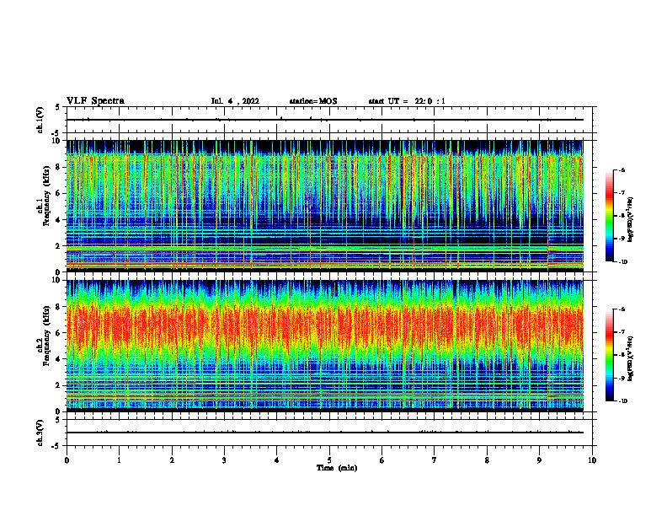Click the "-10" label on ch.2 color bar
The width and height of the screenshot is (667, 516).
point(622,401)
